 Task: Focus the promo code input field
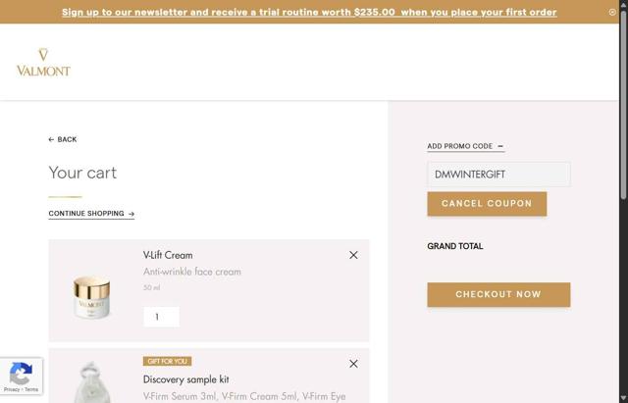[498, 175]
